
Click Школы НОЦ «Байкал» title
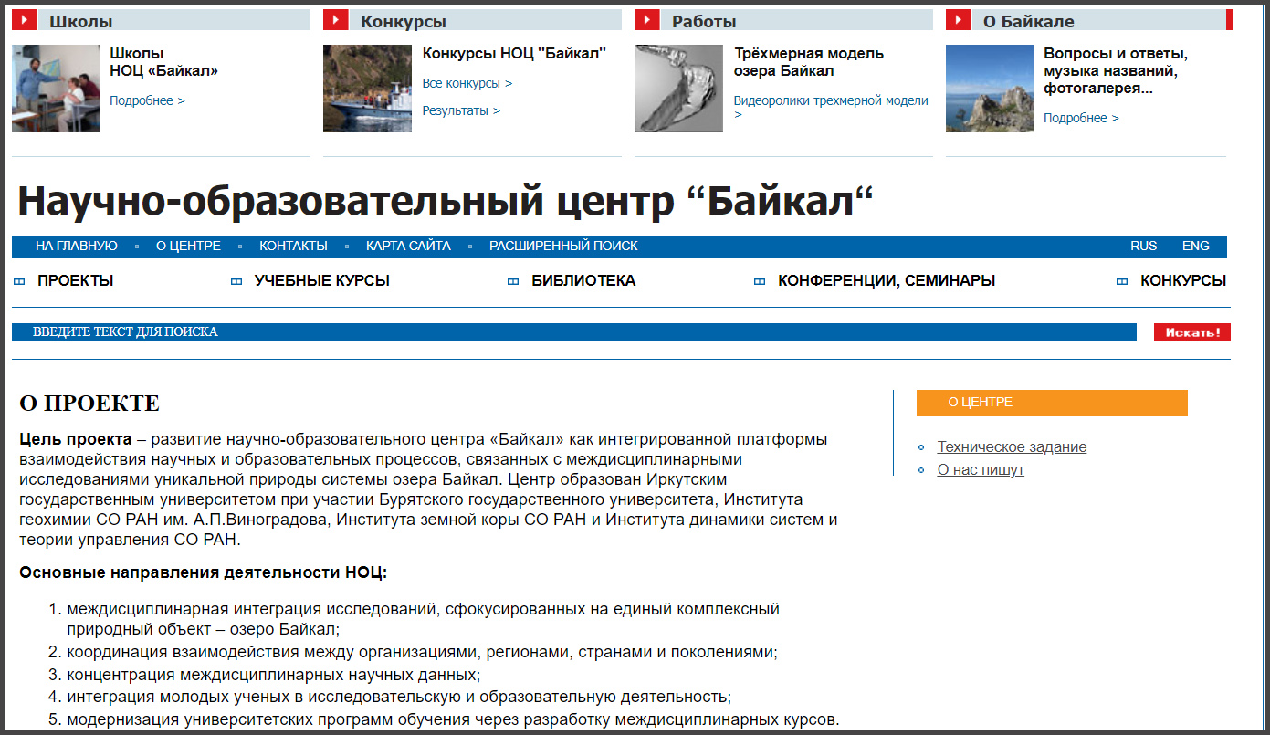point(163,62)
